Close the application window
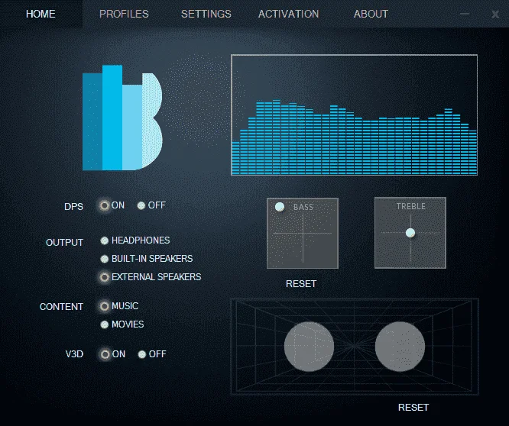The width and height of the screenshot is (509, 426). click(495, 15)
